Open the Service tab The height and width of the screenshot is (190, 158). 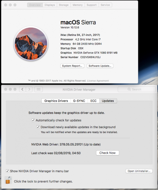[x=105, y=5]
